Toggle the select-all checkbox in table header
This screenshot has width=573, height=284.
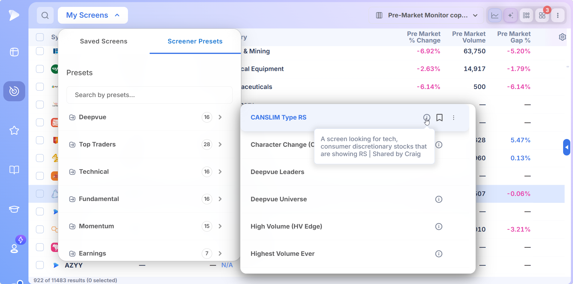(40, 37)
